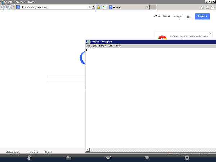The height and width of the screenshot is (162, 216).
Task: Click the Notepad horizontal scrollbar left arrow
Action: pos(88,150)
